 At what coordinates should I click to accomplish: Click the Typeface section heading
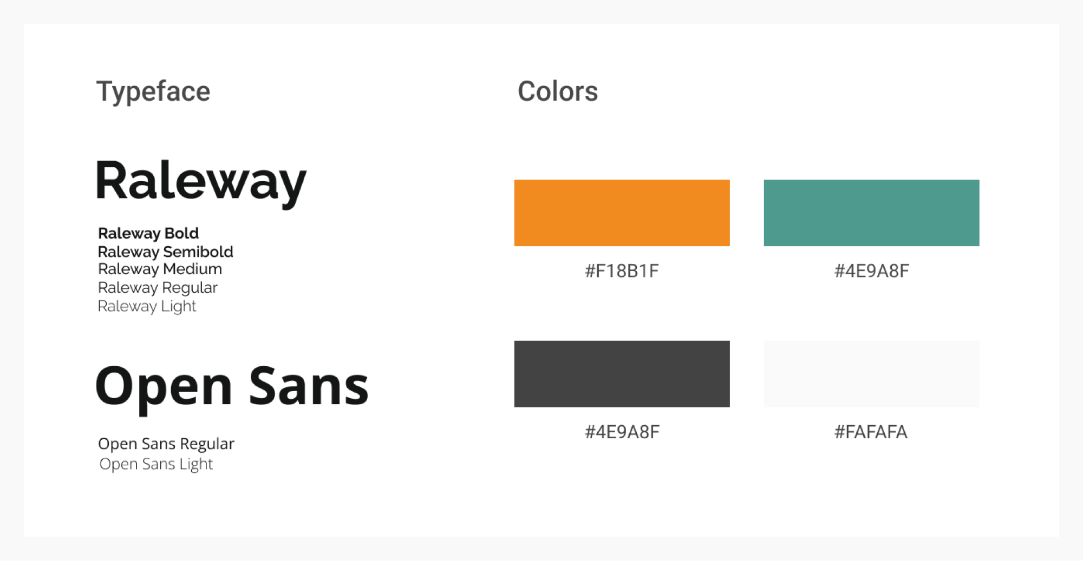tap(153, 91)
